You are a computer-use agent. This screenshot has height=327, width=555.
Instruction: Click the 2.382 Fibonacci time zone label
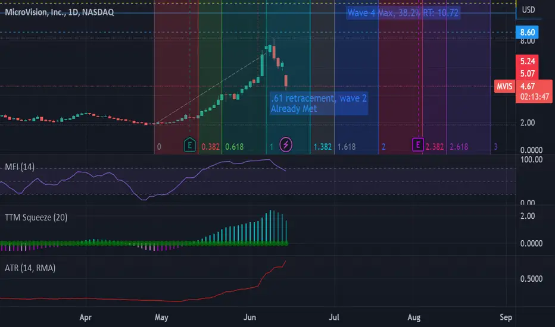coord(435,147)
